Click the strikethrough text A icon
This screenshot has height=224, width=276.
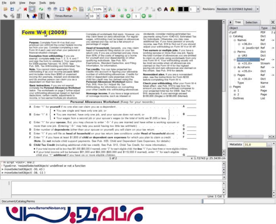point(165,9)
